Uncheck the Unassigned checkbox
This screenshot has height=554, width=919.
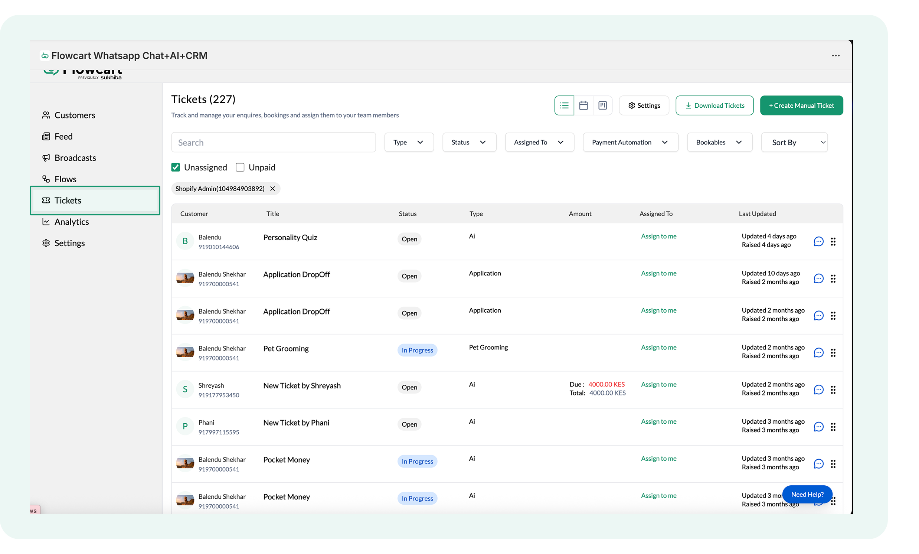[176, 167]
